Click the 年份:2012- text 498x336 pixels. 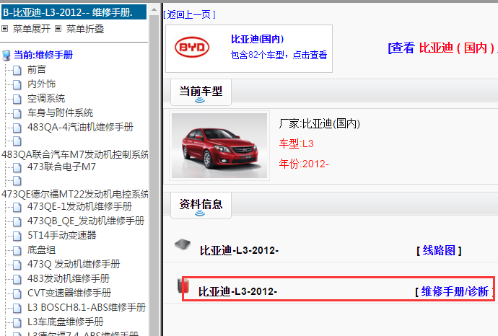pos(304,164)
